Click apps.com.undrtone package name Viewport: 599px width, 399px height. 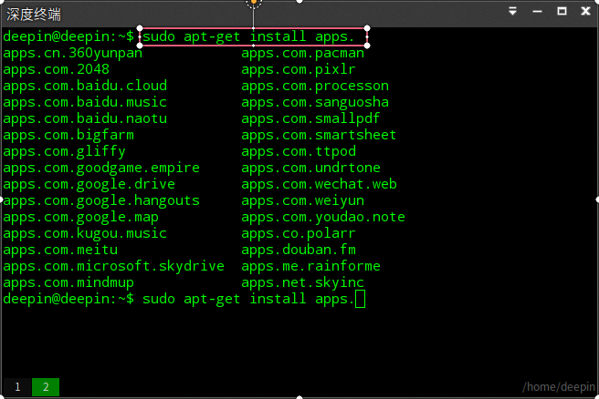tap(310, 168)
